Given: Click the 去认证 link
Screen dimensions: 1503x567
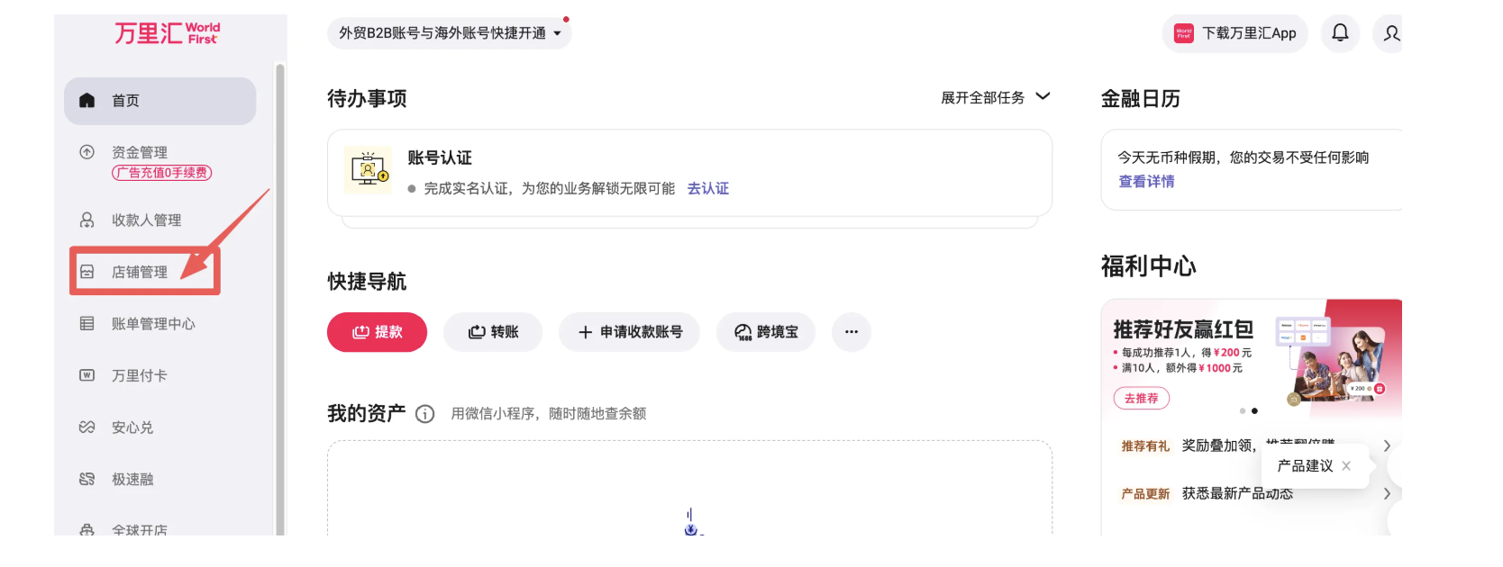Looking at the screenshot, I should tap(708, 188).
